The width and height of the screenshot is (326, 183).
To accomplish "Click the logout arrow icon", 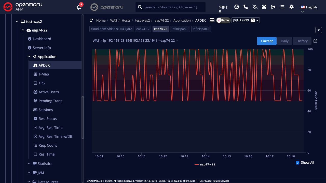I will 273,7.
